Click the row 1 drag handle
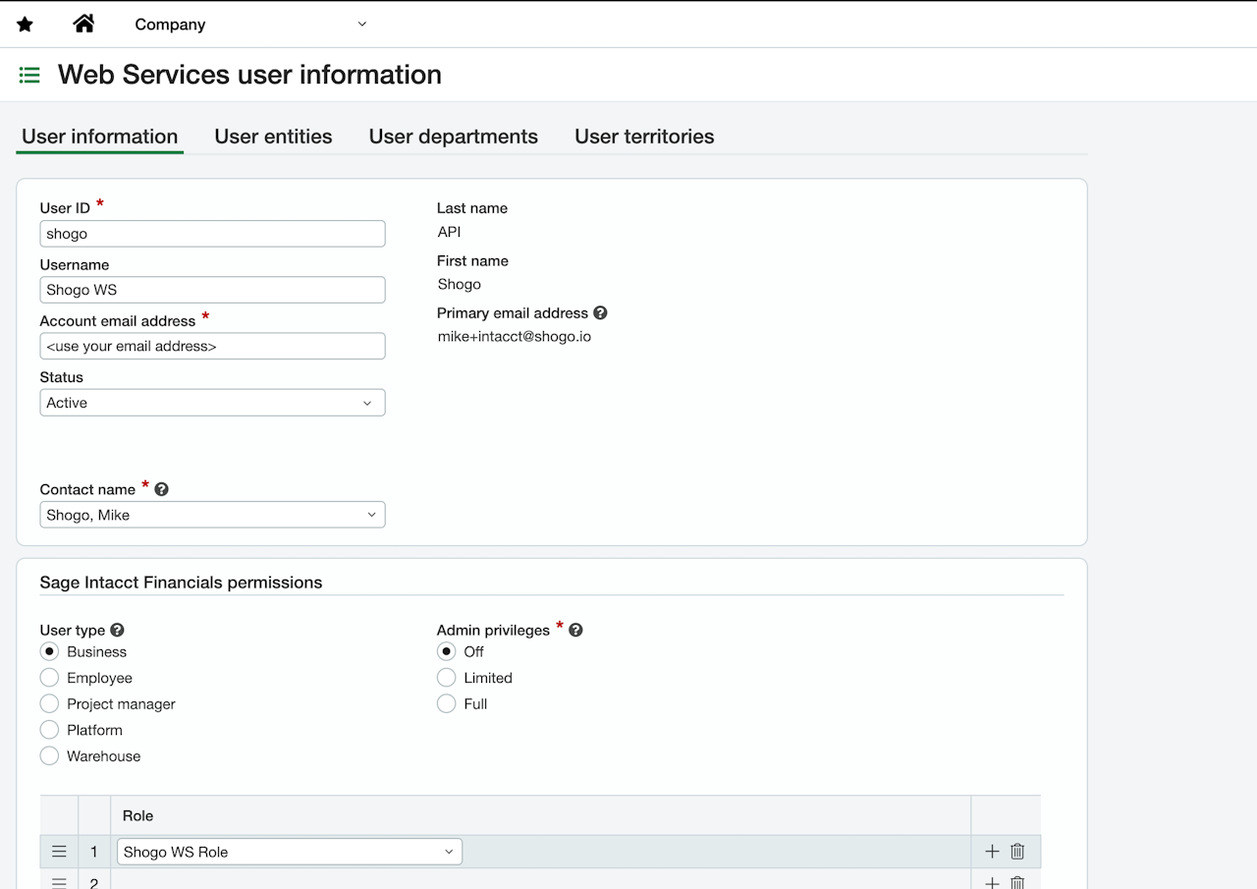1257x889 pixels. (59, 852)
